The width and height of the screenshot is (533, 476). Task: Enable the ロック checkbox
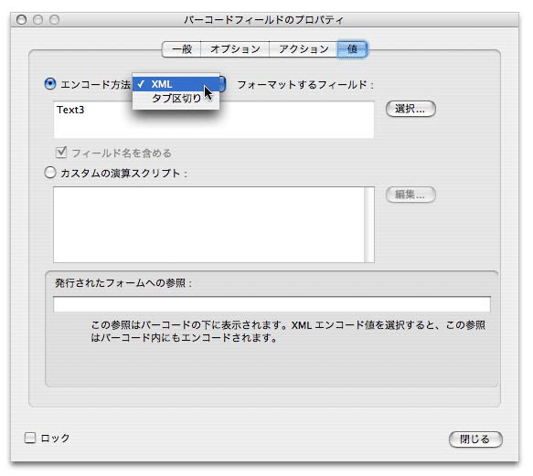pyautogui.click(x=30, y=438)
